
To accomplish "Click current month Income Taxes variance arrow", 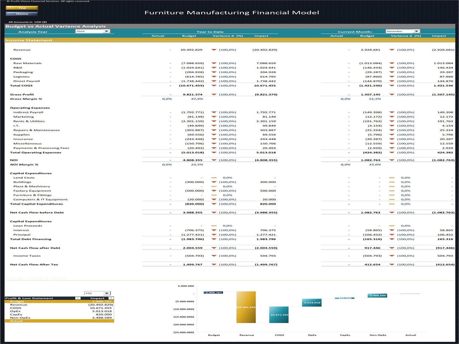I will coord(392,256).
